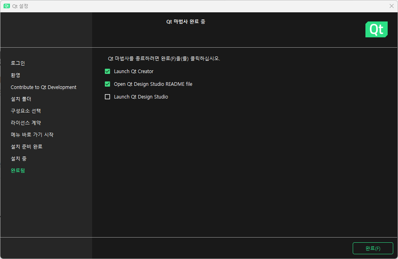This screenshot has width=398, height=259.
Task: Select the 라이선스 계약 step
Action: pyautogui.click(x=26, y=123)
